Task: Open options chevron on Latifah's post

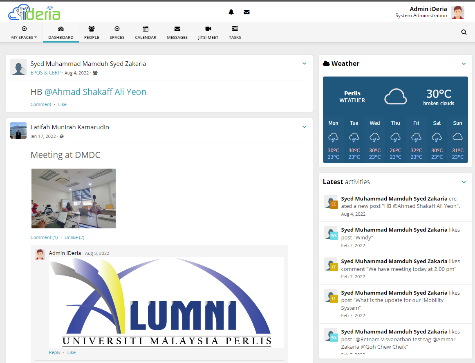Action: click(304, 127)
